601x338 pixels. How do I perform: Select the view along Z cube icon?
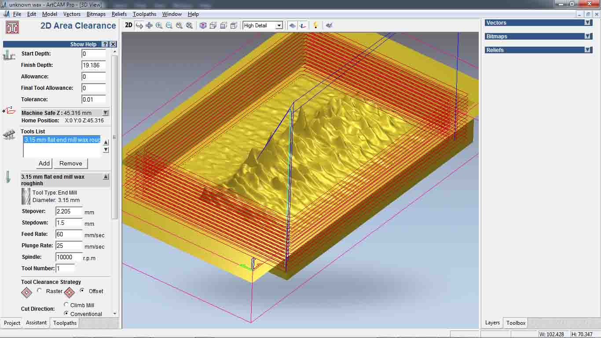point(234,26)
